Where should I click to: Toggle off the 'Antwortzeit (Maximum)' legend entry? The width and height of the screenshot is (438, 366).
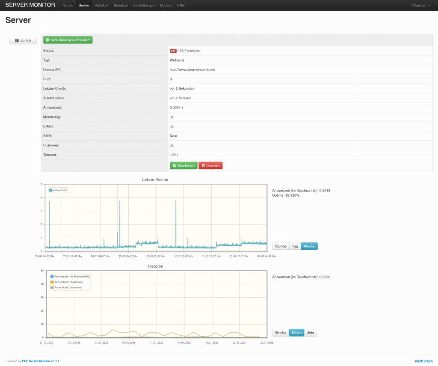tap(68, 282)
